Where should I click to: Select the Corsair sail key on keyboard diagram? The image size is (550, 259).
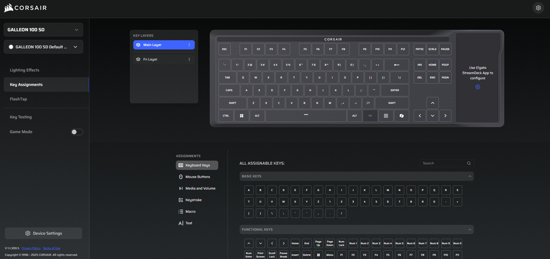pos(401,116)
